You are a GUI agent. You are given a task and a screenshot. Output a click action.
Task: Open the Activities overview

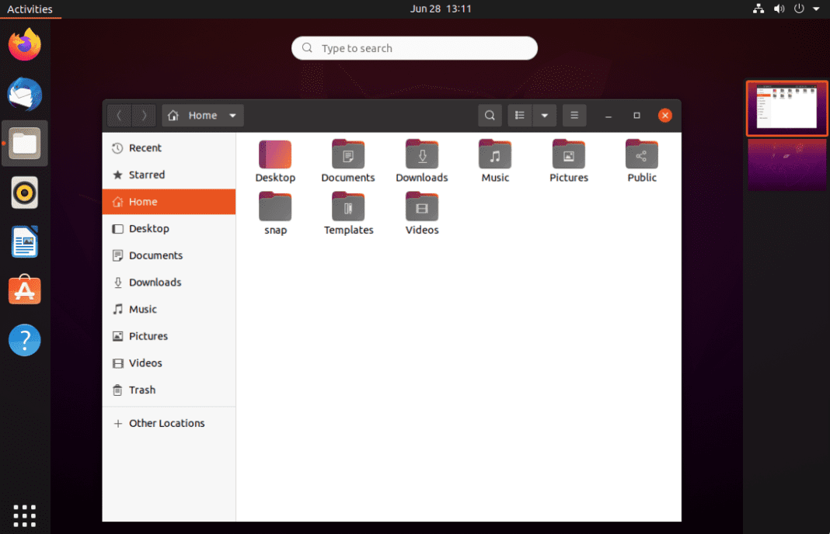(x=30, y=9)
